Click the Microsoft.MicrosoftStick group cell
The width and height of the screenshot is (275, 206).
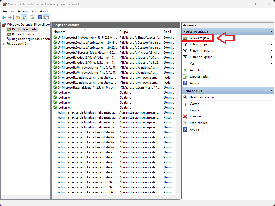(x=140, y=53)
